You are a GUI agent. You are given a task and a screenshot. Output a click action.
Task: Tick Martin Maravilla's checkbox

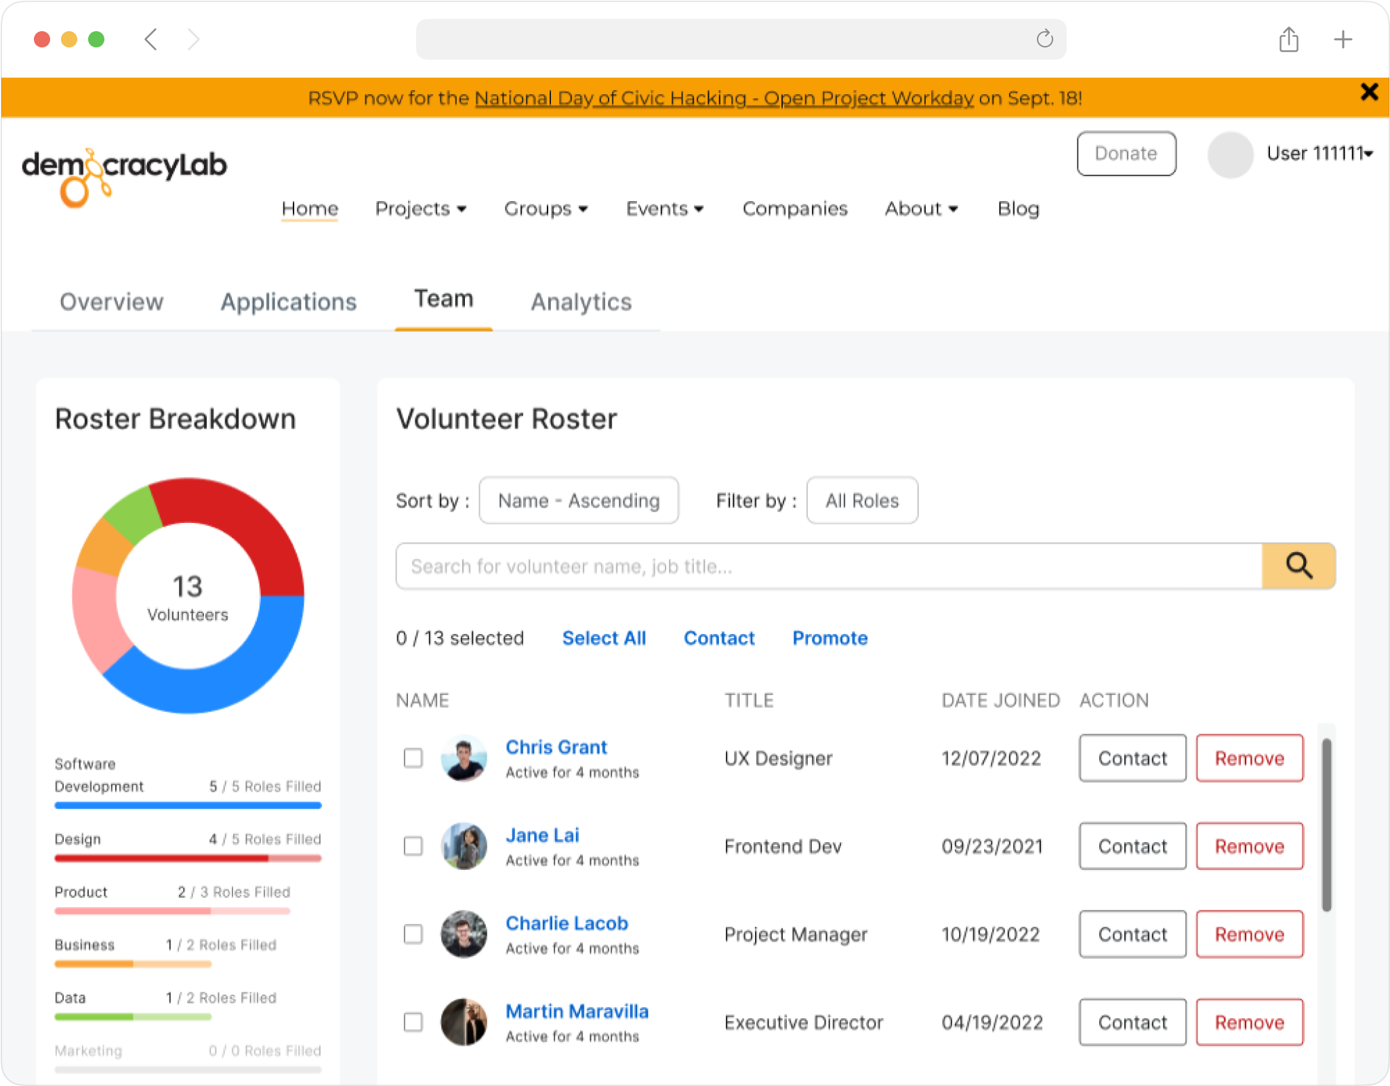(413, 1022)
